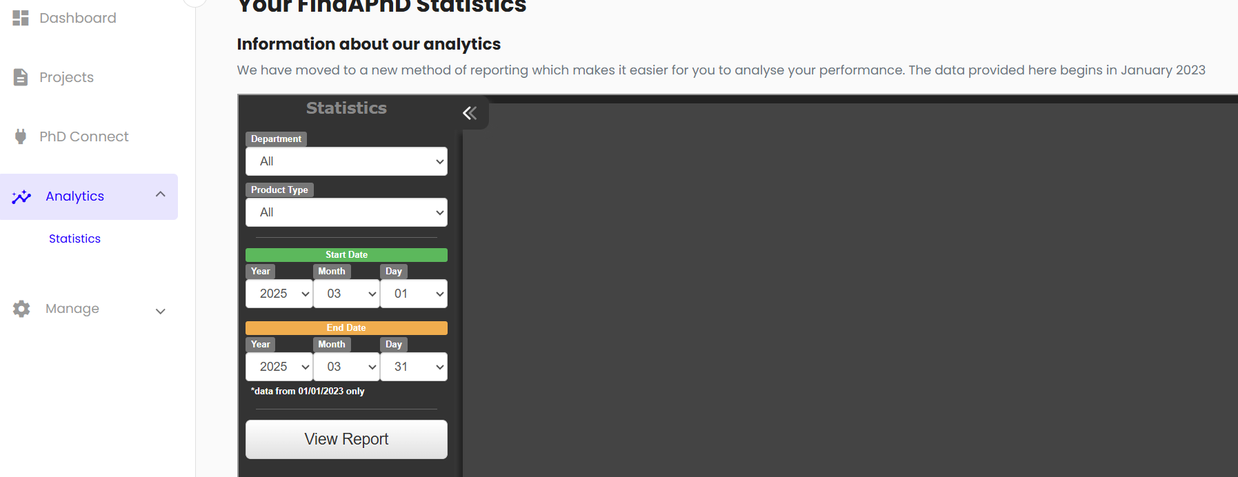Open the Start Date Year dropdown
Screen dimensions: 1238x477
(279, 293)
